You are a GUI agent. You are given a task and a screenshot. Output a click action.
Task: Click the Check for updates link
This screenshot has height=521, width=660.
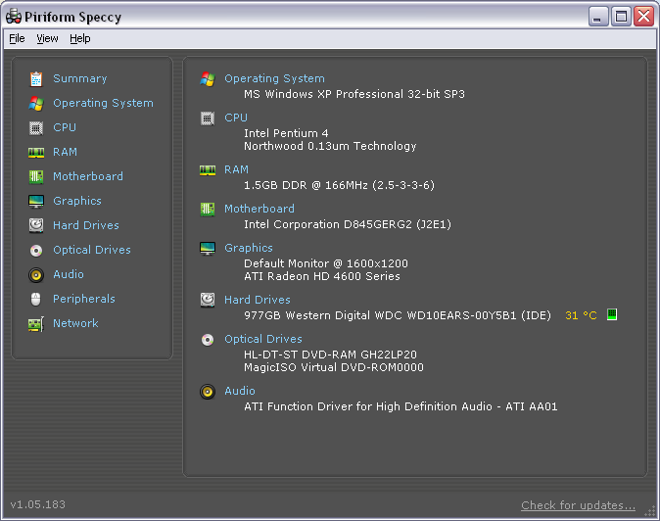[578, 505]
